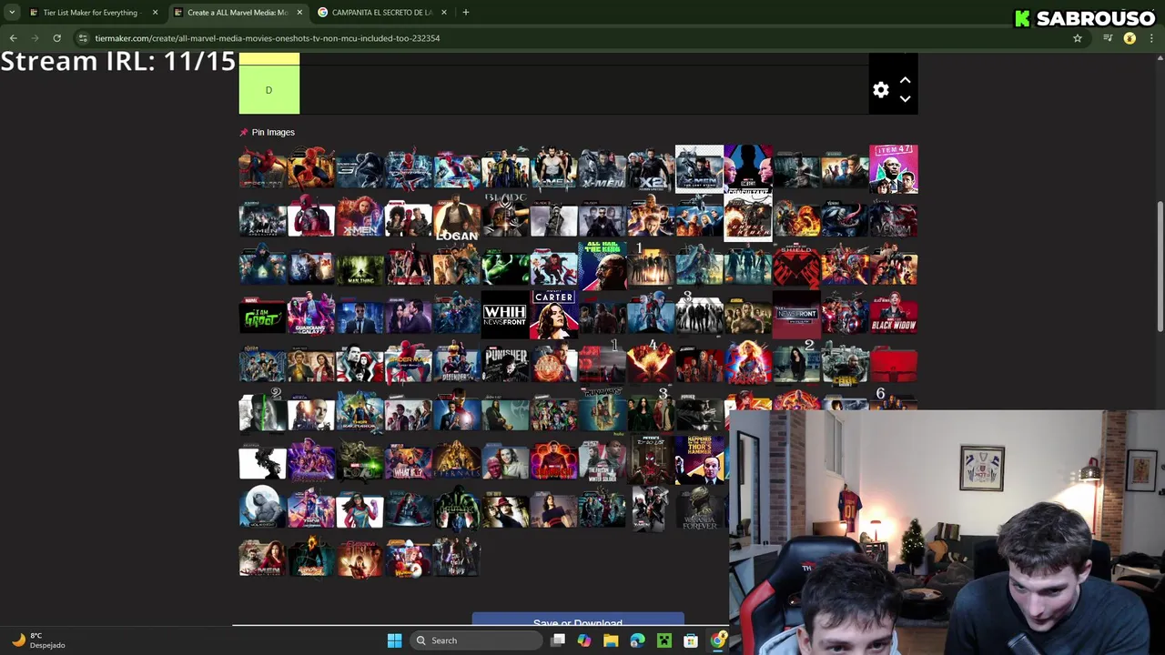Select the Agents of SHIELD logo thumbnail

pos(796,267)
